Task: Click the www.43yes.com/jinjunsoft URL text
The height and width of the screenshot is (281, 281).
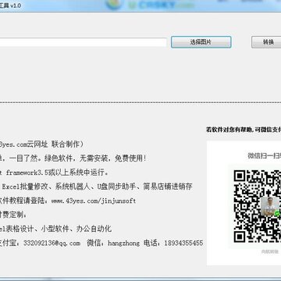Action: (x=94, y=201)
